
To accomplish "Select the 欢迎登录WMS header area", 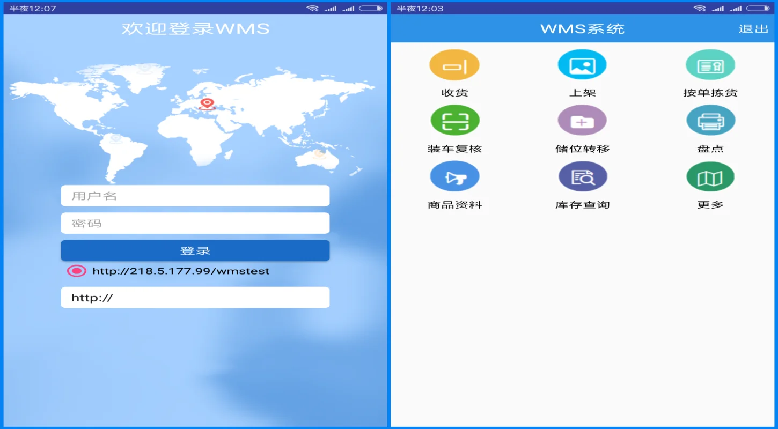I will pyautogui.click(x=195, y=28).
